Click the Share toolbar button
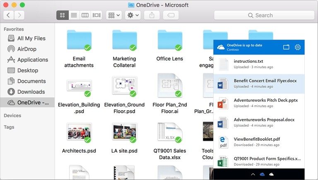This screenshot has width=318, height=180. [x=152, y=15]
